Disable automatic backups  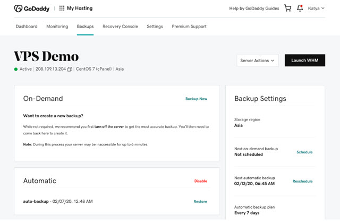point(201,181)
